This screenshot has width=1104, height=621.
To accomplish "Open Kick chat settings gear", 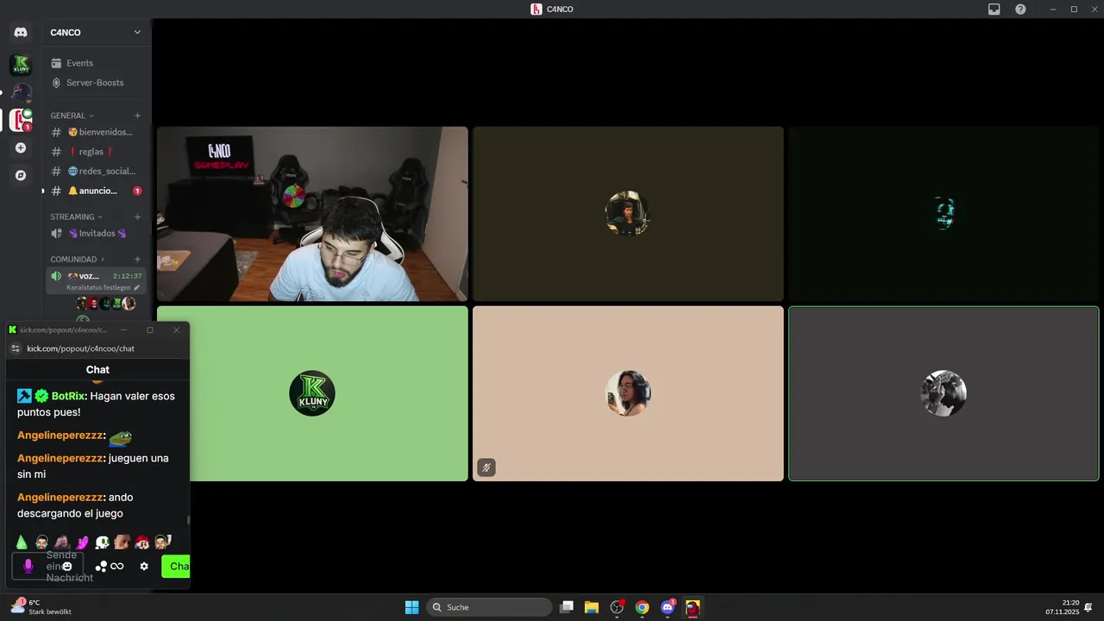I will point(144,566).
